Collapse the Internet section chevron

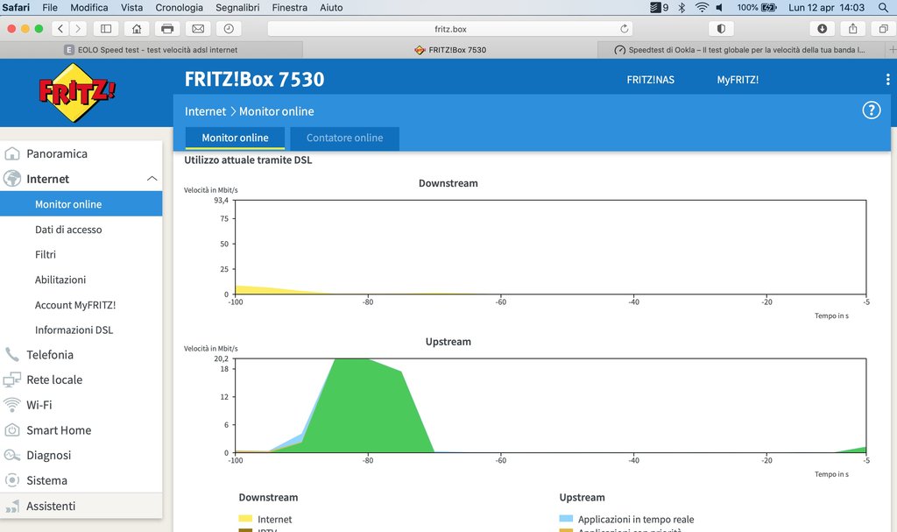pyautogui.click(x=152, y=179)
